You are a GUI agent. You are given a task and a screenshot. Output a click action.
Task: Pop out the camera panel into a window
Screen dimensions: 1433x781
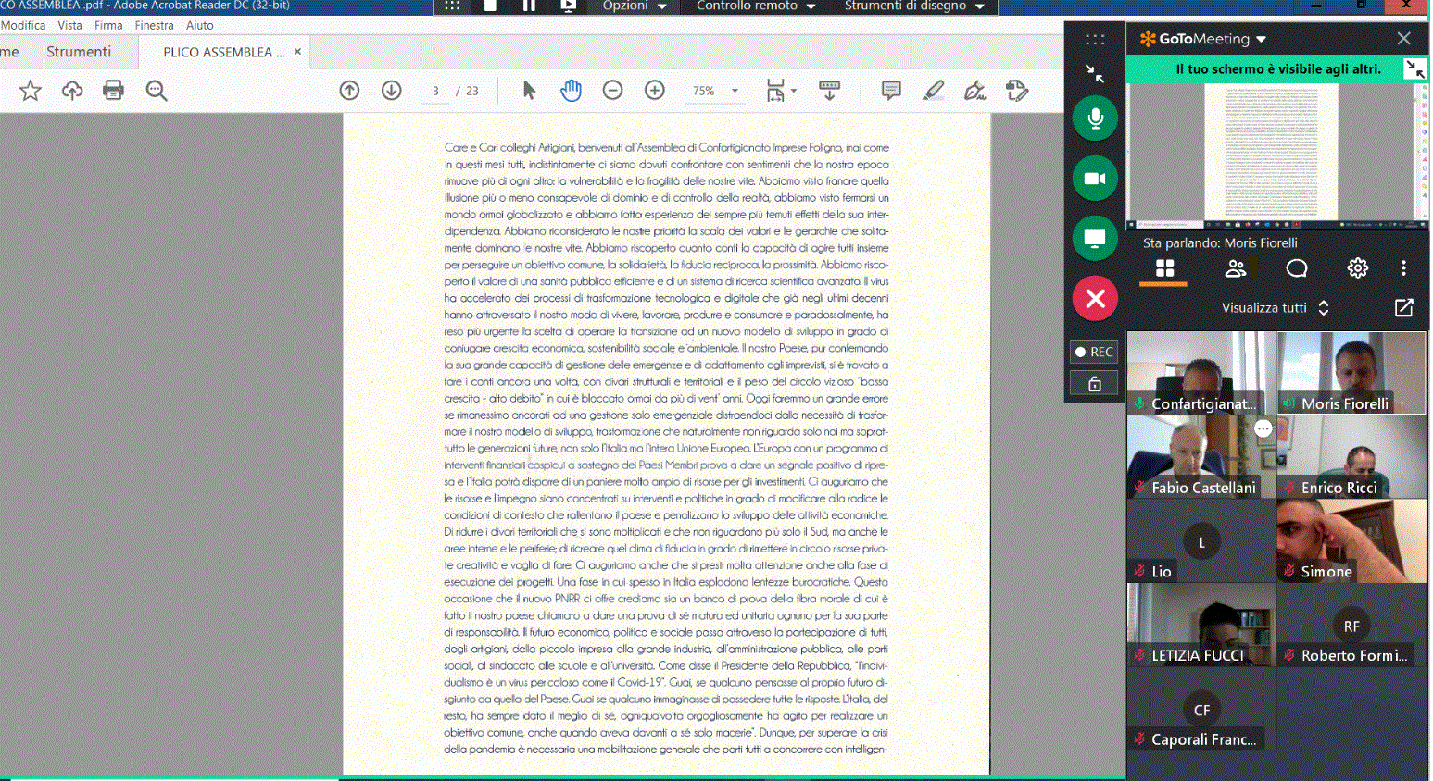point(1404,307)
